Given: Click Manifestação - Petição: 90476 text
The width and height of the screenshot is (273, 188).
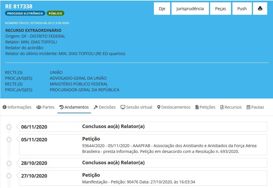Looking at the screenshot, I should [139, 182].
